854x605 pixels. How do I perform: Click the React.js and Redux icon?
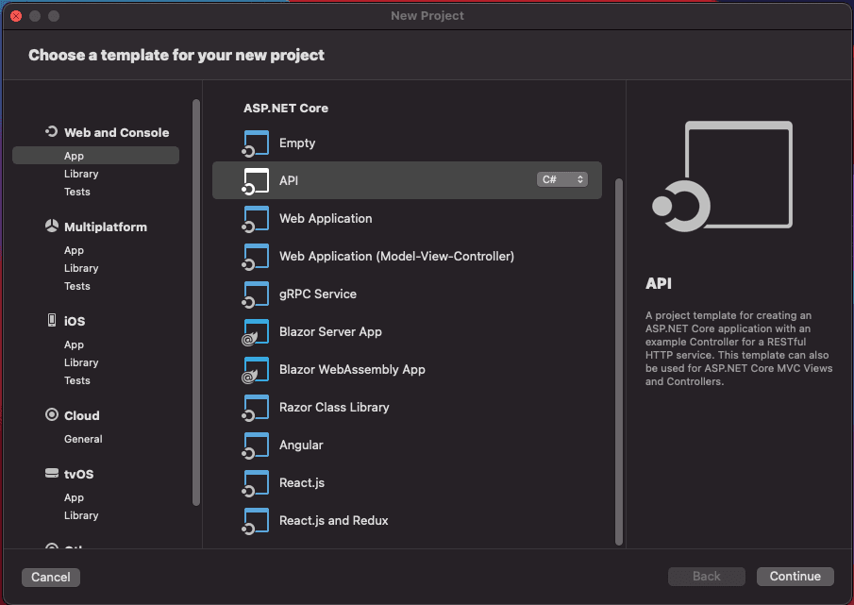tap(255, 520)
